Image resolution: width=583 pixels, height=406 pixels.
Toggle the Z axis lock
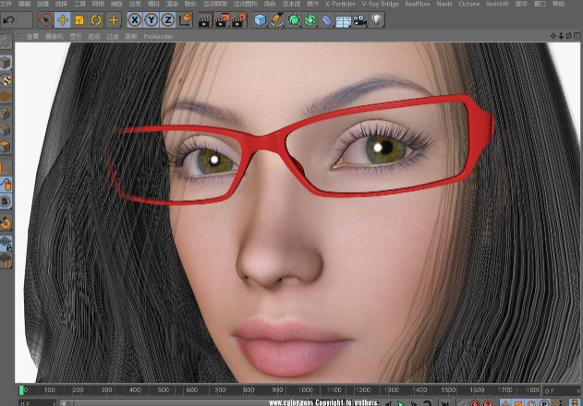[x=168, y=19]
